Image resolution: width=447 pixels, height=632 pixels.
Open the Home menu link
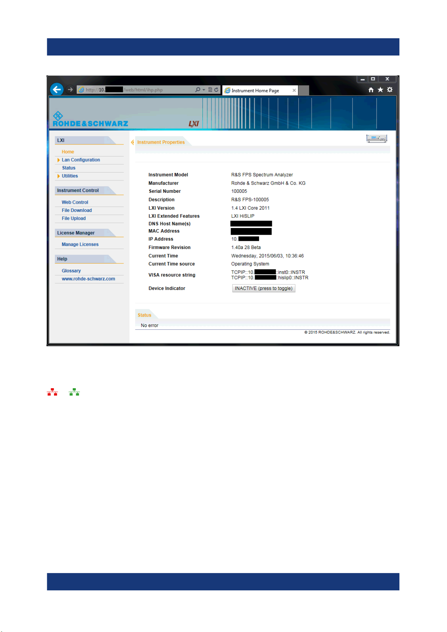68,152
